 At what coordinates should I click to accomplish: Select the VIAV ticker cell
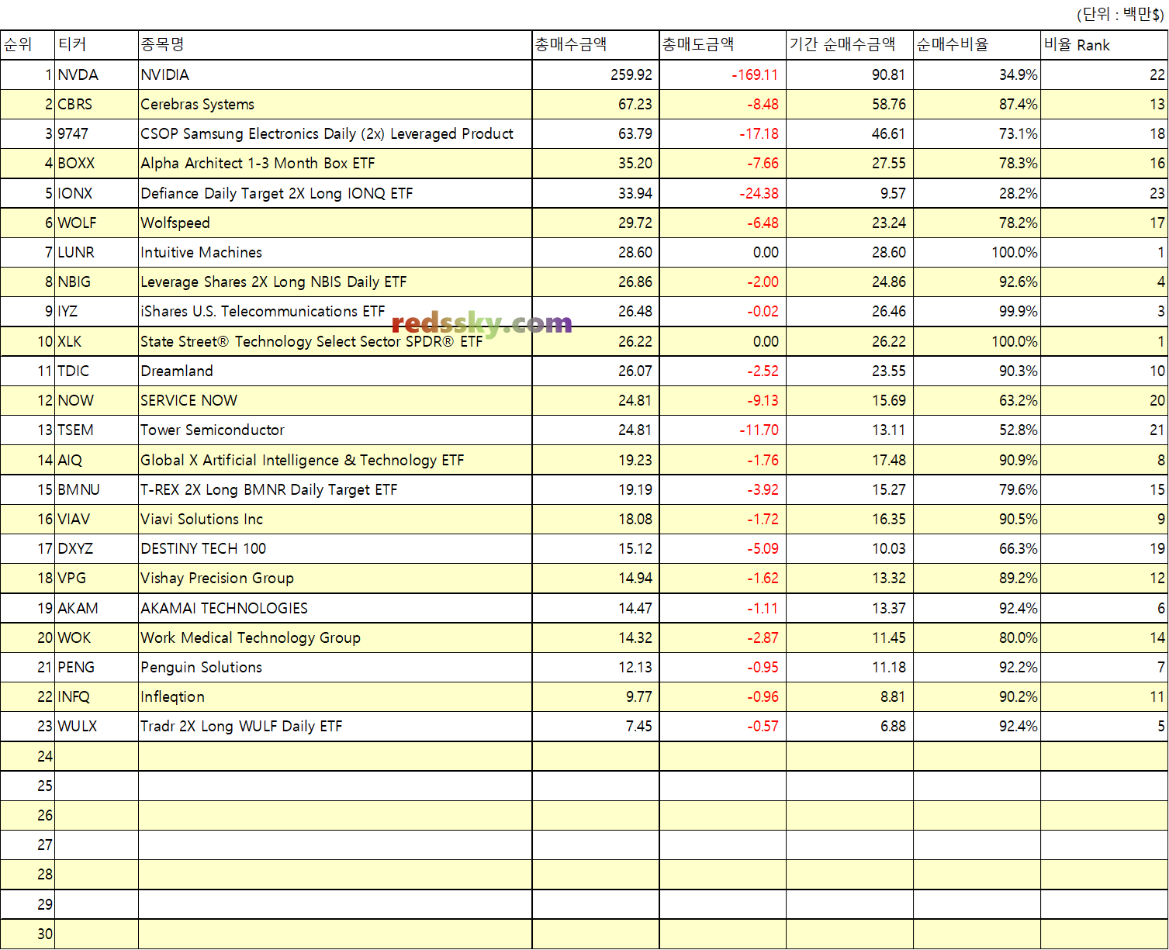point(96,519)
